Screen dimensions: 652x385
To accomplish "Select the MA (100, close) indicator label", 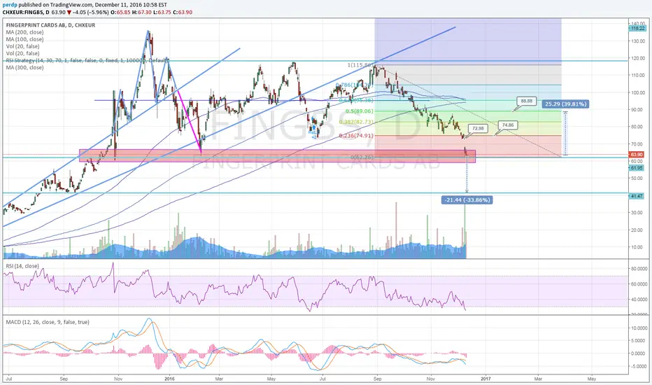I will 24,39.
